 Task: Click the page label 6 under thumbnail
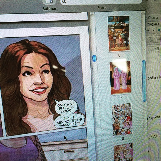(119, 55)
